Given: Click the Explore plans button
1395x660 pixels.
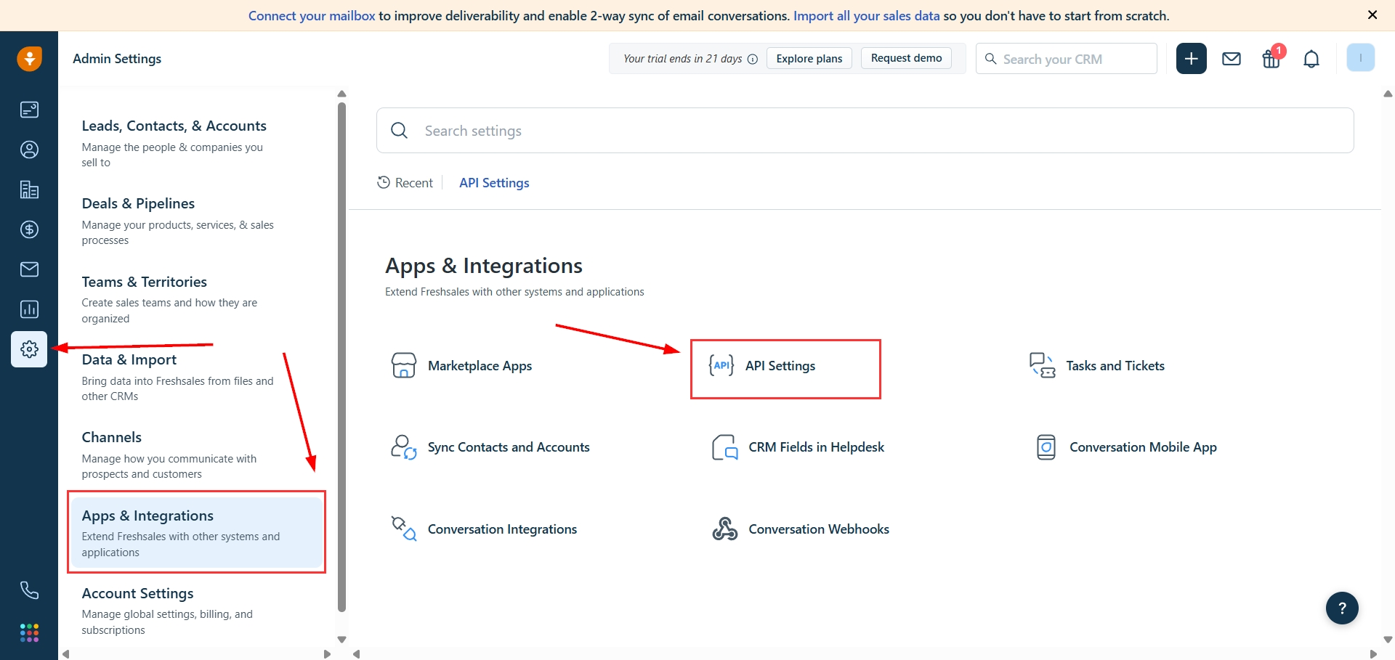Looking at the screenshot, I should pyautogui.click(x=809, y=59).
